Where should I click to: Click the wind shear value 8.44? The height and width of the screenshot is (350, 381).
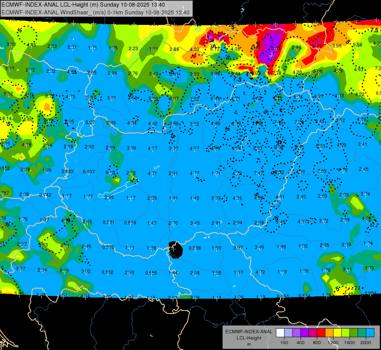tap(236, 73)
